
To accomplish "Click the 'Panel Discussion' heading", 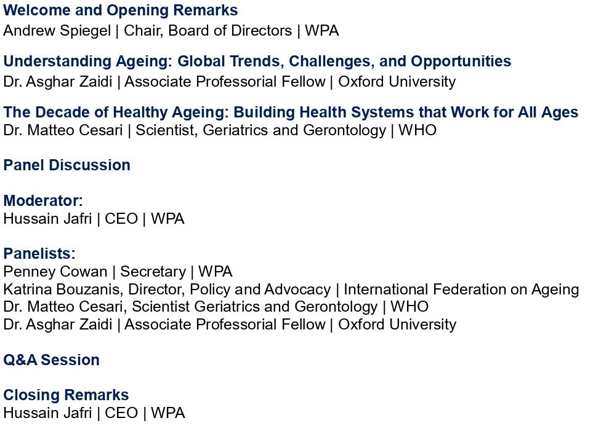I will click(67, 165).
